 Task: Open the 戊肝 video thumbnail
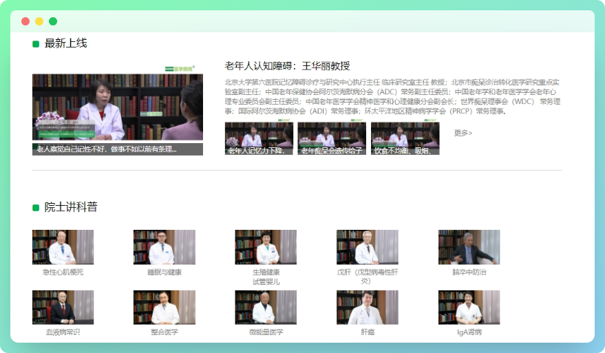[368, 247]
